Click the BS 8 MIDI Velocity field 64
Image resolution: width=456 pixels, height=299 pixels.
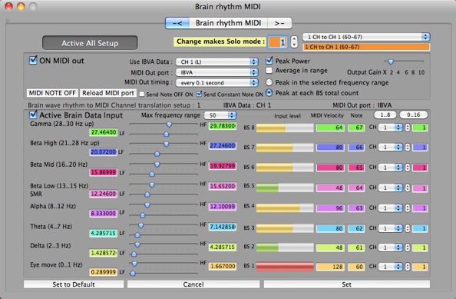330,128
